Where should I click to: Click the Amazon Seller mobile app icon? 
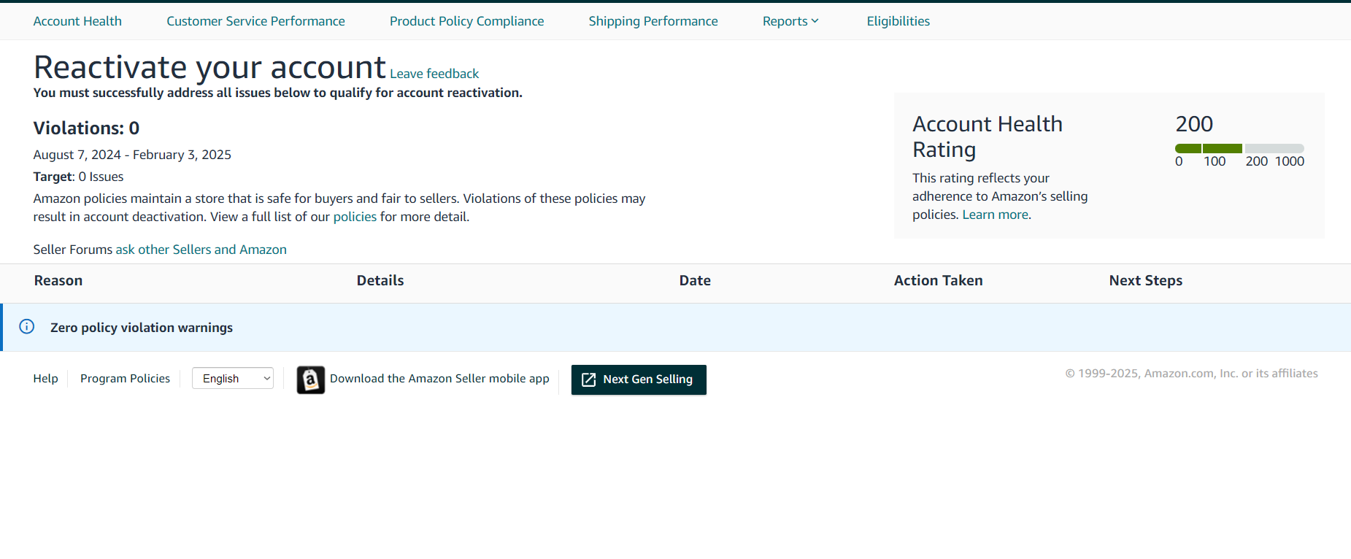[x=311, y=379]
